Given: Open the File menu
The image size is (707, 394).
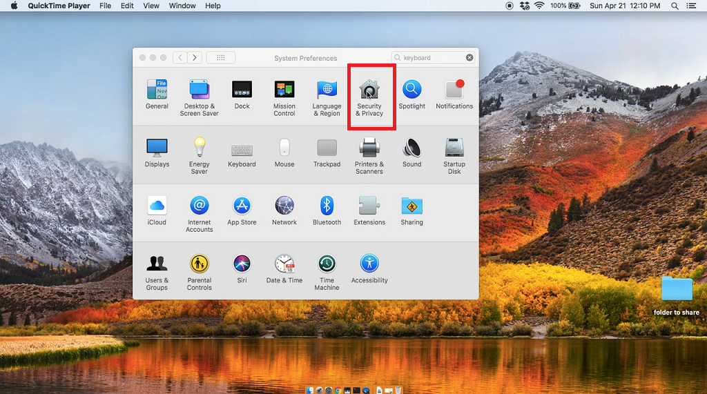Looking at the screenshot, I should [105, 6].
